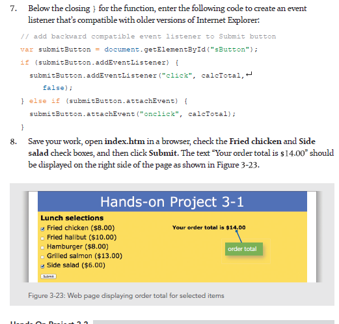Click the code comment about backward compatible listener

coord(148,37)
